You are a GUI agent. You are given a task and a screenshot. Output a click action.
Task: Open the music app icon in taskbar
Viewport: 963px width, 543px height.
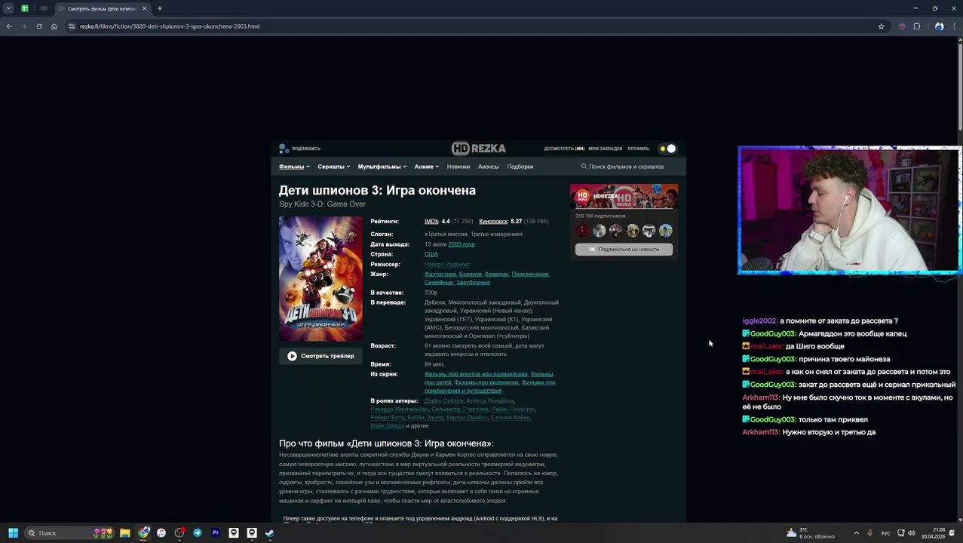pyautogui.click(x=161, y=533)
